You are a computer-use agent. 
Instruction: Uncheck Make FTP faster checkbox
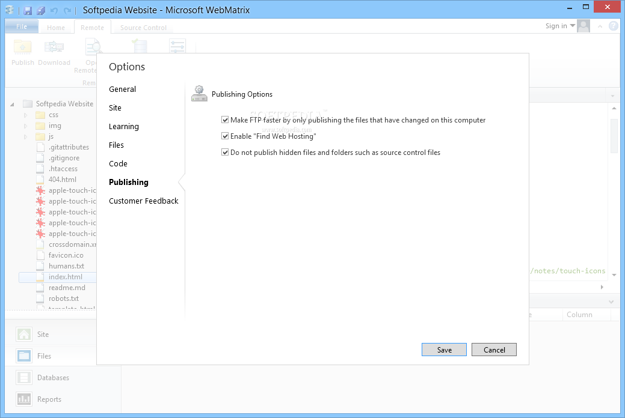tap(225, 120)
